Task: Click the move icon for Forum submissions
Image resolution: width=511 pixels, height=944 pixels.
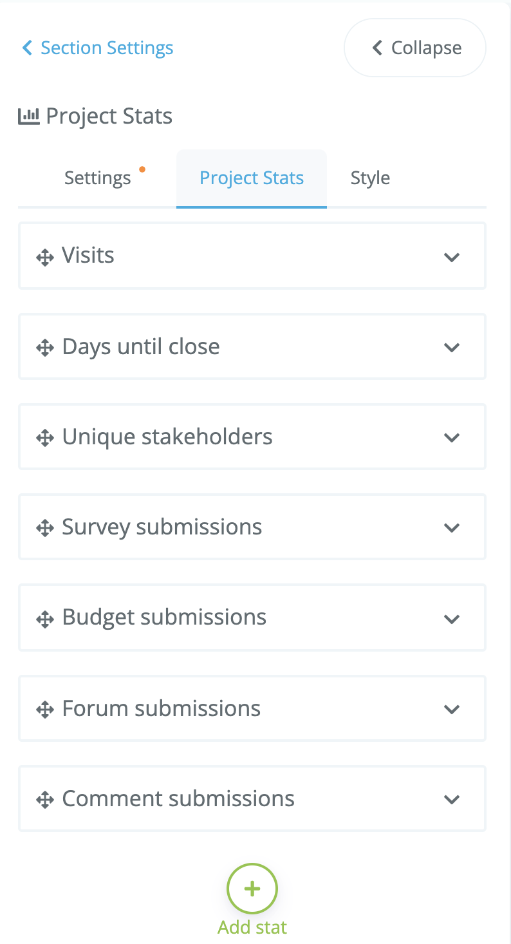Action: point(44,710)
